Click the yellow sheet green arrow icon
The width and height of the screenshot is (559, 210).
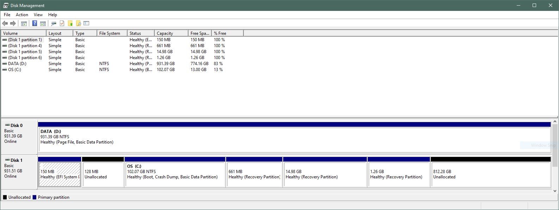pyautogui.click(x=70, y=24)
